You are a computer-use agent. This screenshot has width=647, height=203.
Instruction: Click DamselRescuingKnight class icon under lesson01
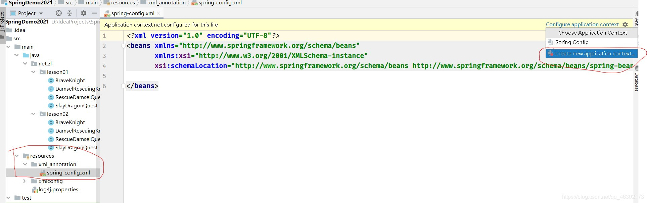pos(51,89)
